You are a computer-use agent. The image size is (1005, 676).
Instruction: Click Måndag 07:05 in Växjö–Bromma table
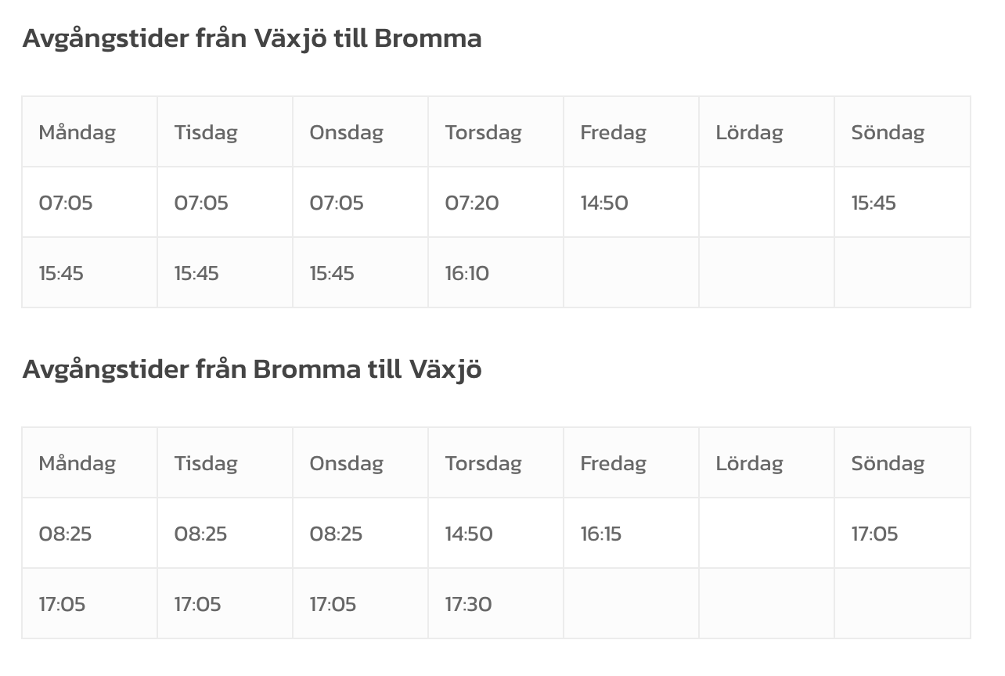point(66,203)
